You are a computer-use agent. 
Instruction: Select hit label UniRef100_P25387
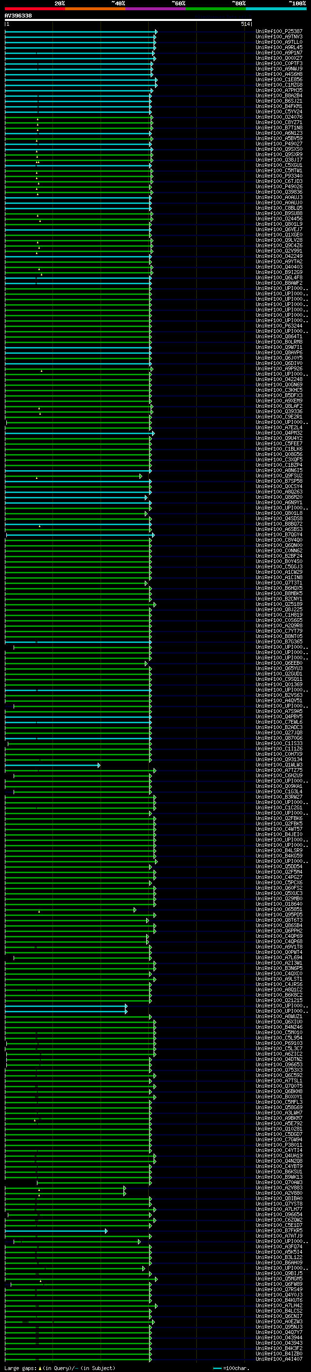(x=279, y=32)
